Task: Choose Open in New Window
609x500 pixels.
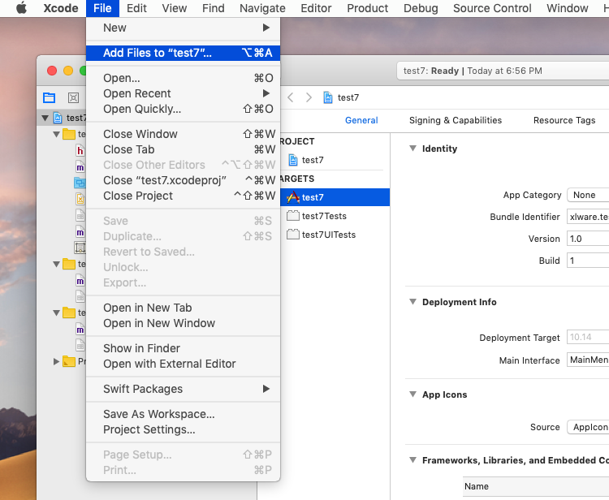Action: click(x=183, y=323)
